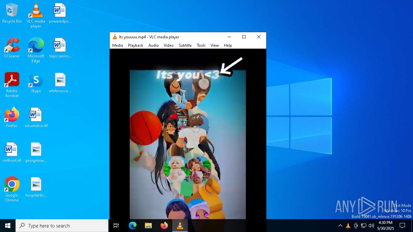Select the Adobe Acrobat desktop shortcut

[12, 85]
